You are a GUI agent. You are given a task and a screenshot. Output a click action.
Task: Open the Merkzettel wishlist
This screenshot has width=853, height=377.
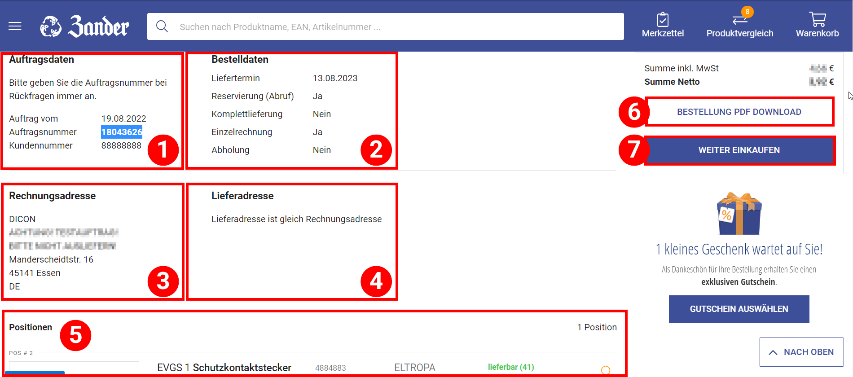[x=663, y=25]
